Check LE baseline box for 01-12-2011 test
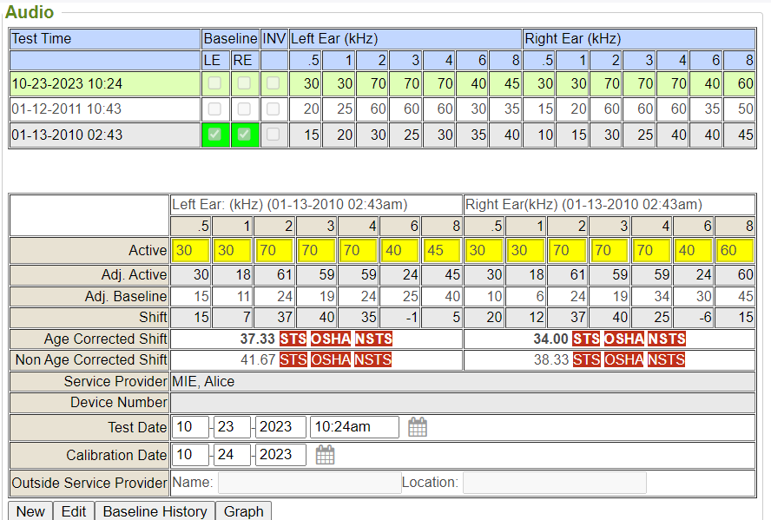This screenshot has width=771, height=520. tap(214, 109)
